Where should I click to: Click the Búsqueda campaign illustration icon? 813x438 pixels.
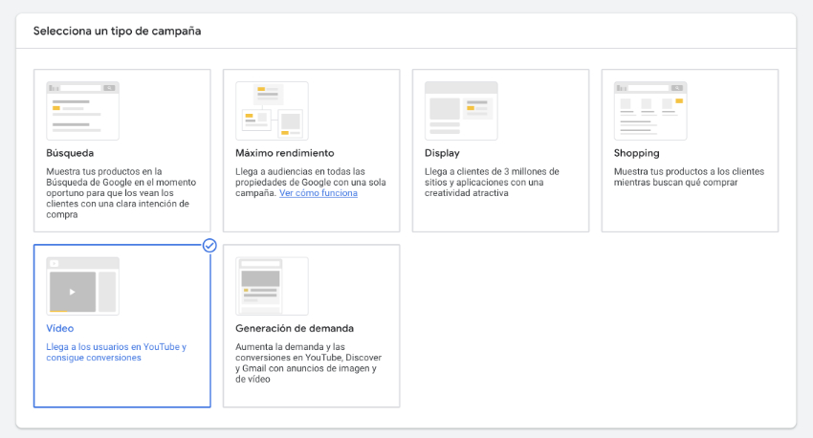[82, 110]
